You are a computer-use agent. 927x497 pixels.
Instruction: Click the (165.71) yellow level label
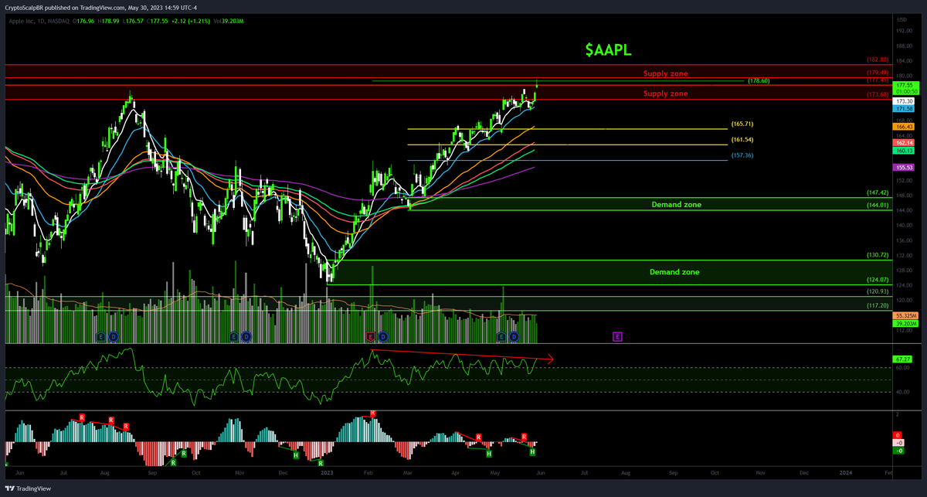click(742, 124)
